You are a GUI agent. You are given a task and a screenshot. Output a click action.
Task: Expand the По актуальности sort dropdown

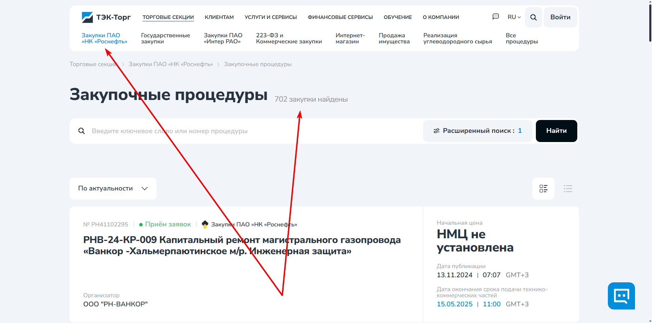tap(113, 188)
